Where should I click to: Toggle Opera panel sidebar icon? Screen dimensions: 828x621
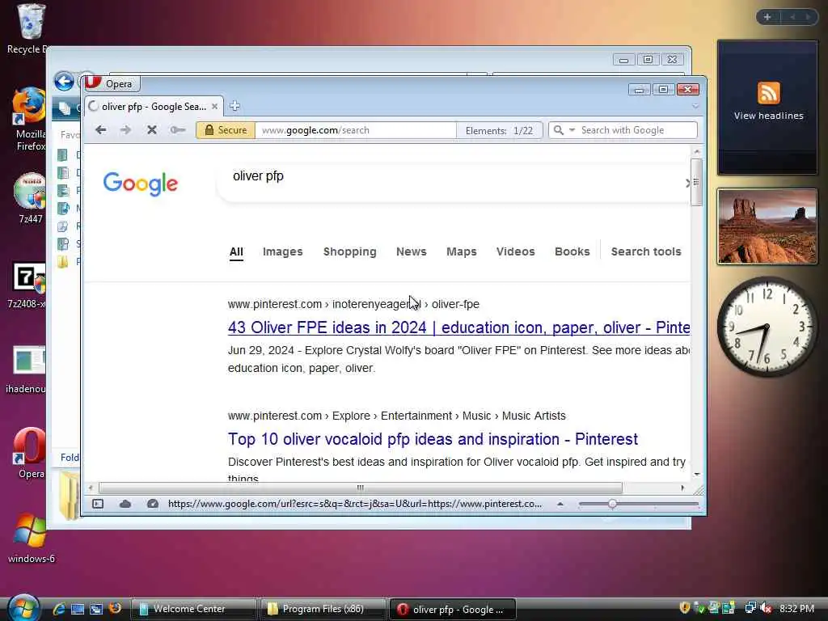98,504
